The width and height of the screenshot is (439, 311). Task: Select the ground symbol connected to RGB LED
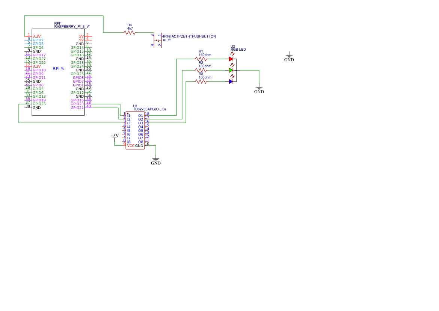[x=259, y=89]
